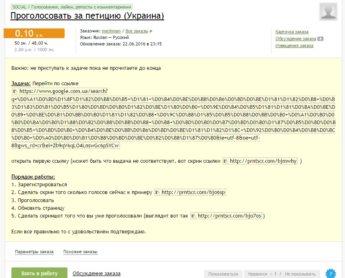Click the underlined word 'Задача:'
This screenshot has height=278, width=345.
(21, 84)
